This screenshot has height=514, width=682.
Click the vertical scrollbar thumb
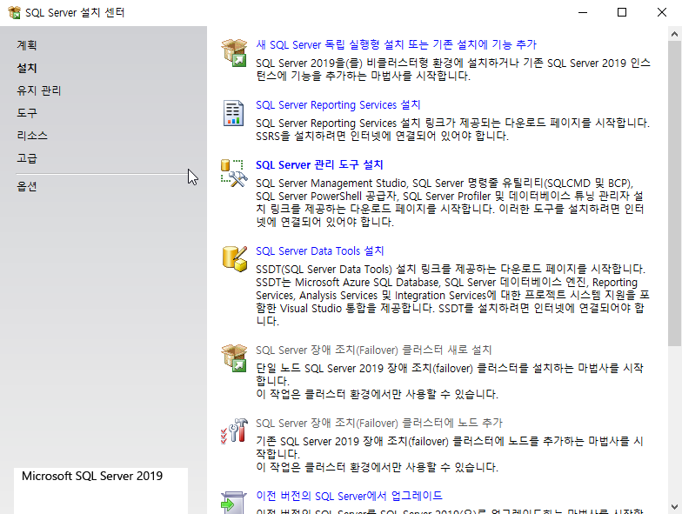(x=675, y=193)
